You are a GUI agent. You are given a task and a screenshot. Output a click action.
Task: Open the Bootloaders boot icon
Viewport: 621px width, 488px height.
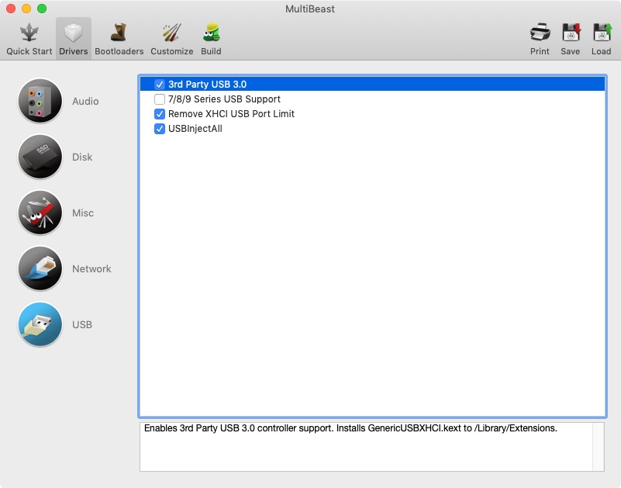pyautogui.click(x=119, y=33)
